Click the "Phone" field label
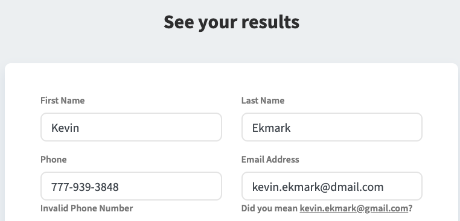The width and height of the screenshot is (460, 221). [53, 159]
